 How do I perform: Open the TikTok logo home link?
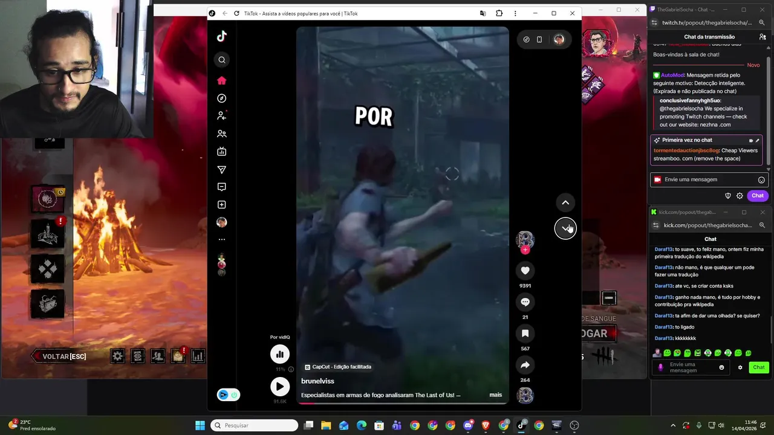[x=222, y=36]
